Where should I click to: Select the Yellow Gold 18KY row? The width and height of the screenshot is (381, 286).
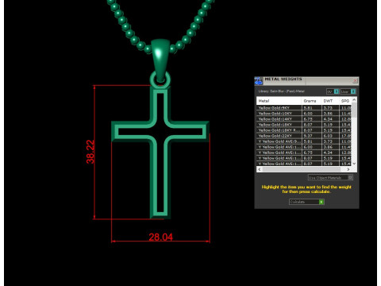(304, 125)
